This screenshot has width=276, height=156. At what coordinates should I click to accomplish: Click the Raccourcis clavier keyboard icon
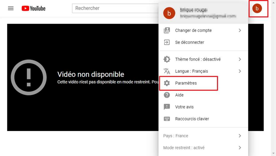[x=167, y=119]
